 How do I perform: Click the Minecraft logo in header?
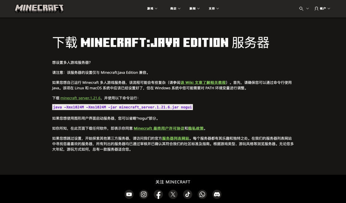point(39,8)
